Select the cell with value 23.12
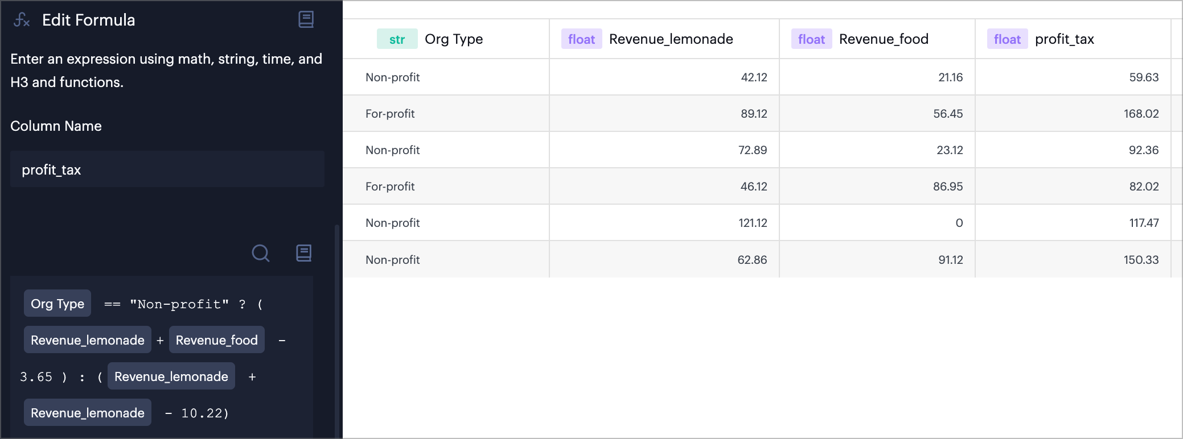This screenshot has height=439, width=1183. pyautogui.click(x=877, y=150)
